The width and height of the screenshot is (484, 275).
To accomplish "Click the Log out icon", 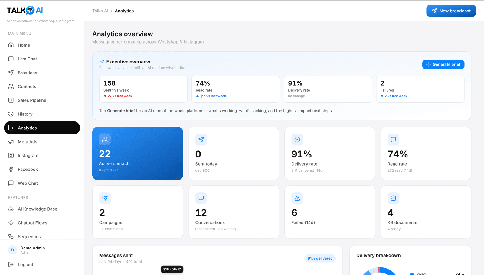I will [11, 264].
